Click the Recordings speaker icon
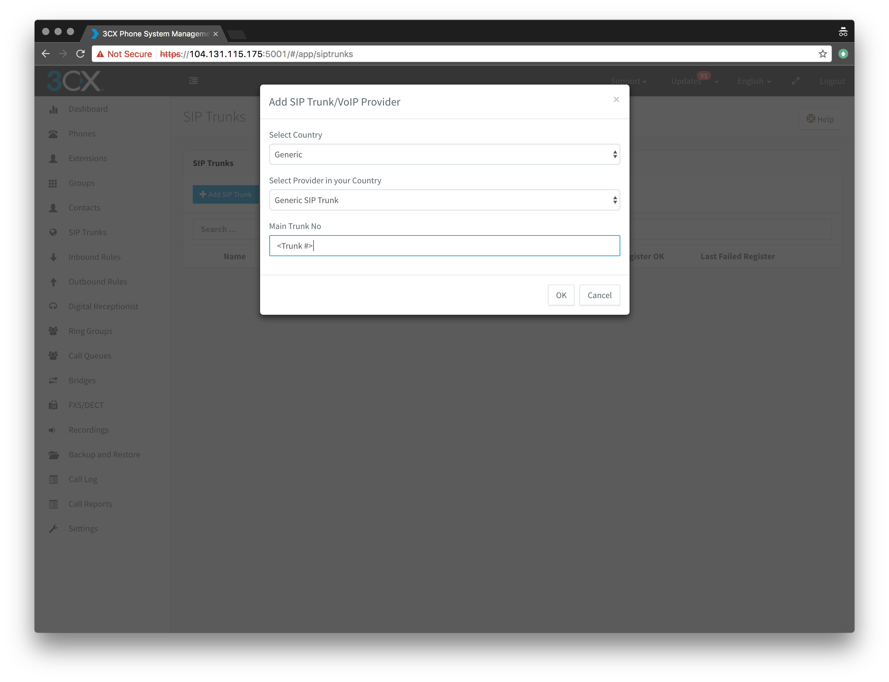The image size is (889, 682). [x=53, y=430]
